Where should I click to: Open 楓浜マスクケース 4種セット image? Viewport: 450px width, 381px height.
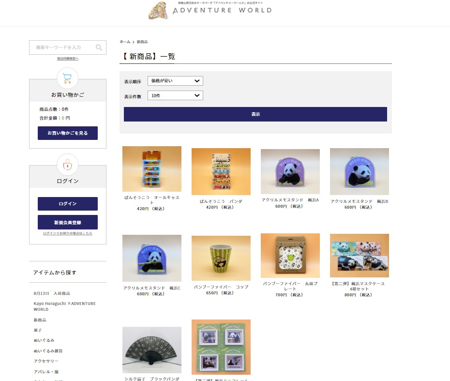(360, 256)
